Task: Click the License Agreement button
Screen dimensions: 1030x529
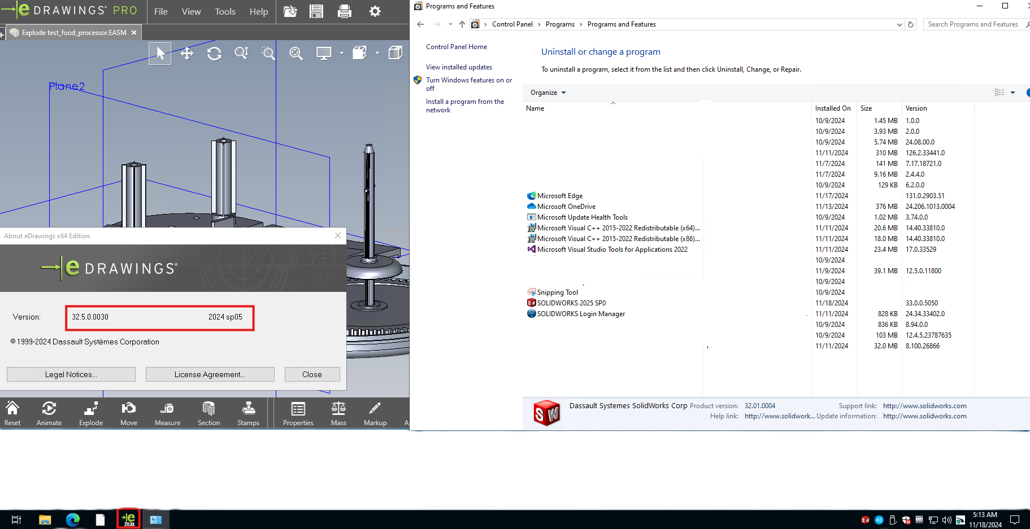Action: 210,374
